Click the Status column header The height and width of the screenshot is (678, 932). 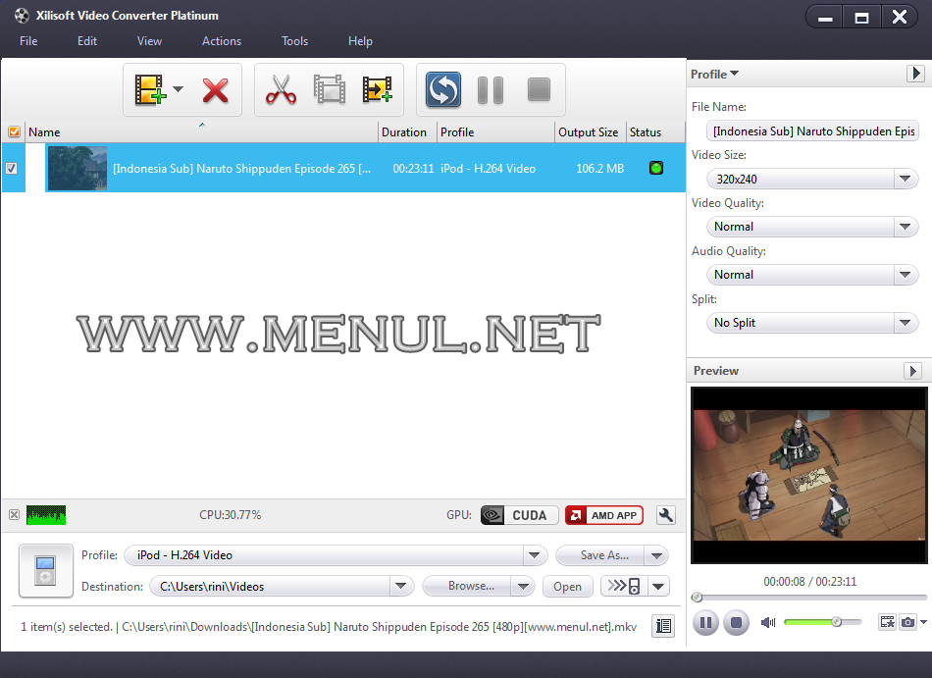point(655,131)
